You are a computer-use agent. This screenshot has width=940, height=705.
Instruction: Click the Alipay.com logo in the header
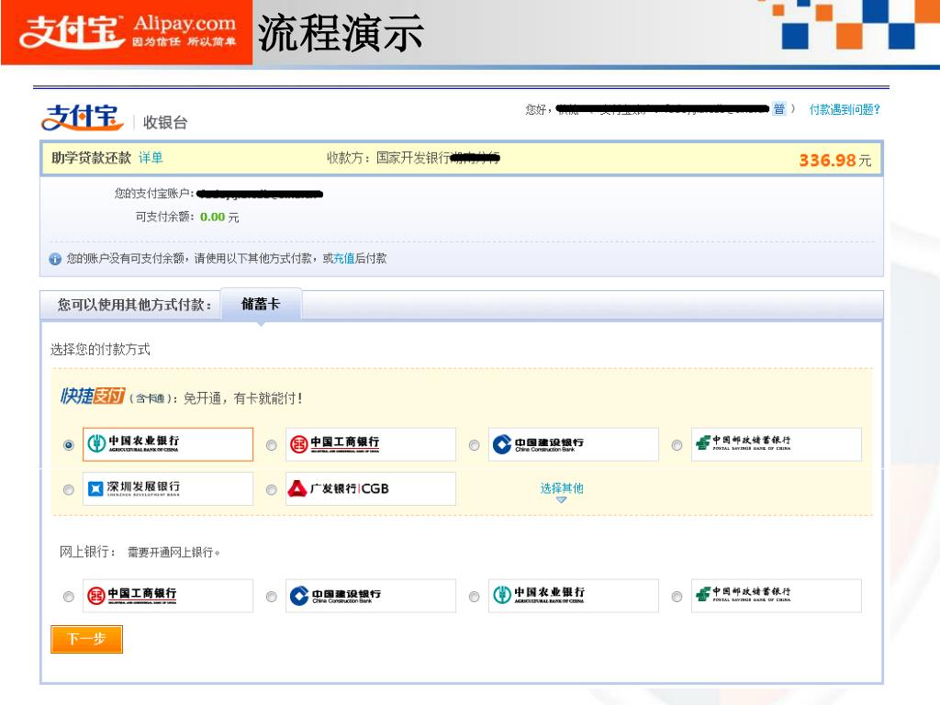127,32
